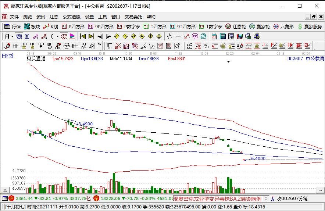Click yellow diamond horizontal compress button

pos(142,37)
